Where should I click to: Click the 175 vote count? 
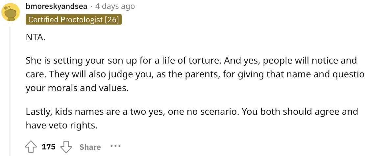click(x=49, y=147)
